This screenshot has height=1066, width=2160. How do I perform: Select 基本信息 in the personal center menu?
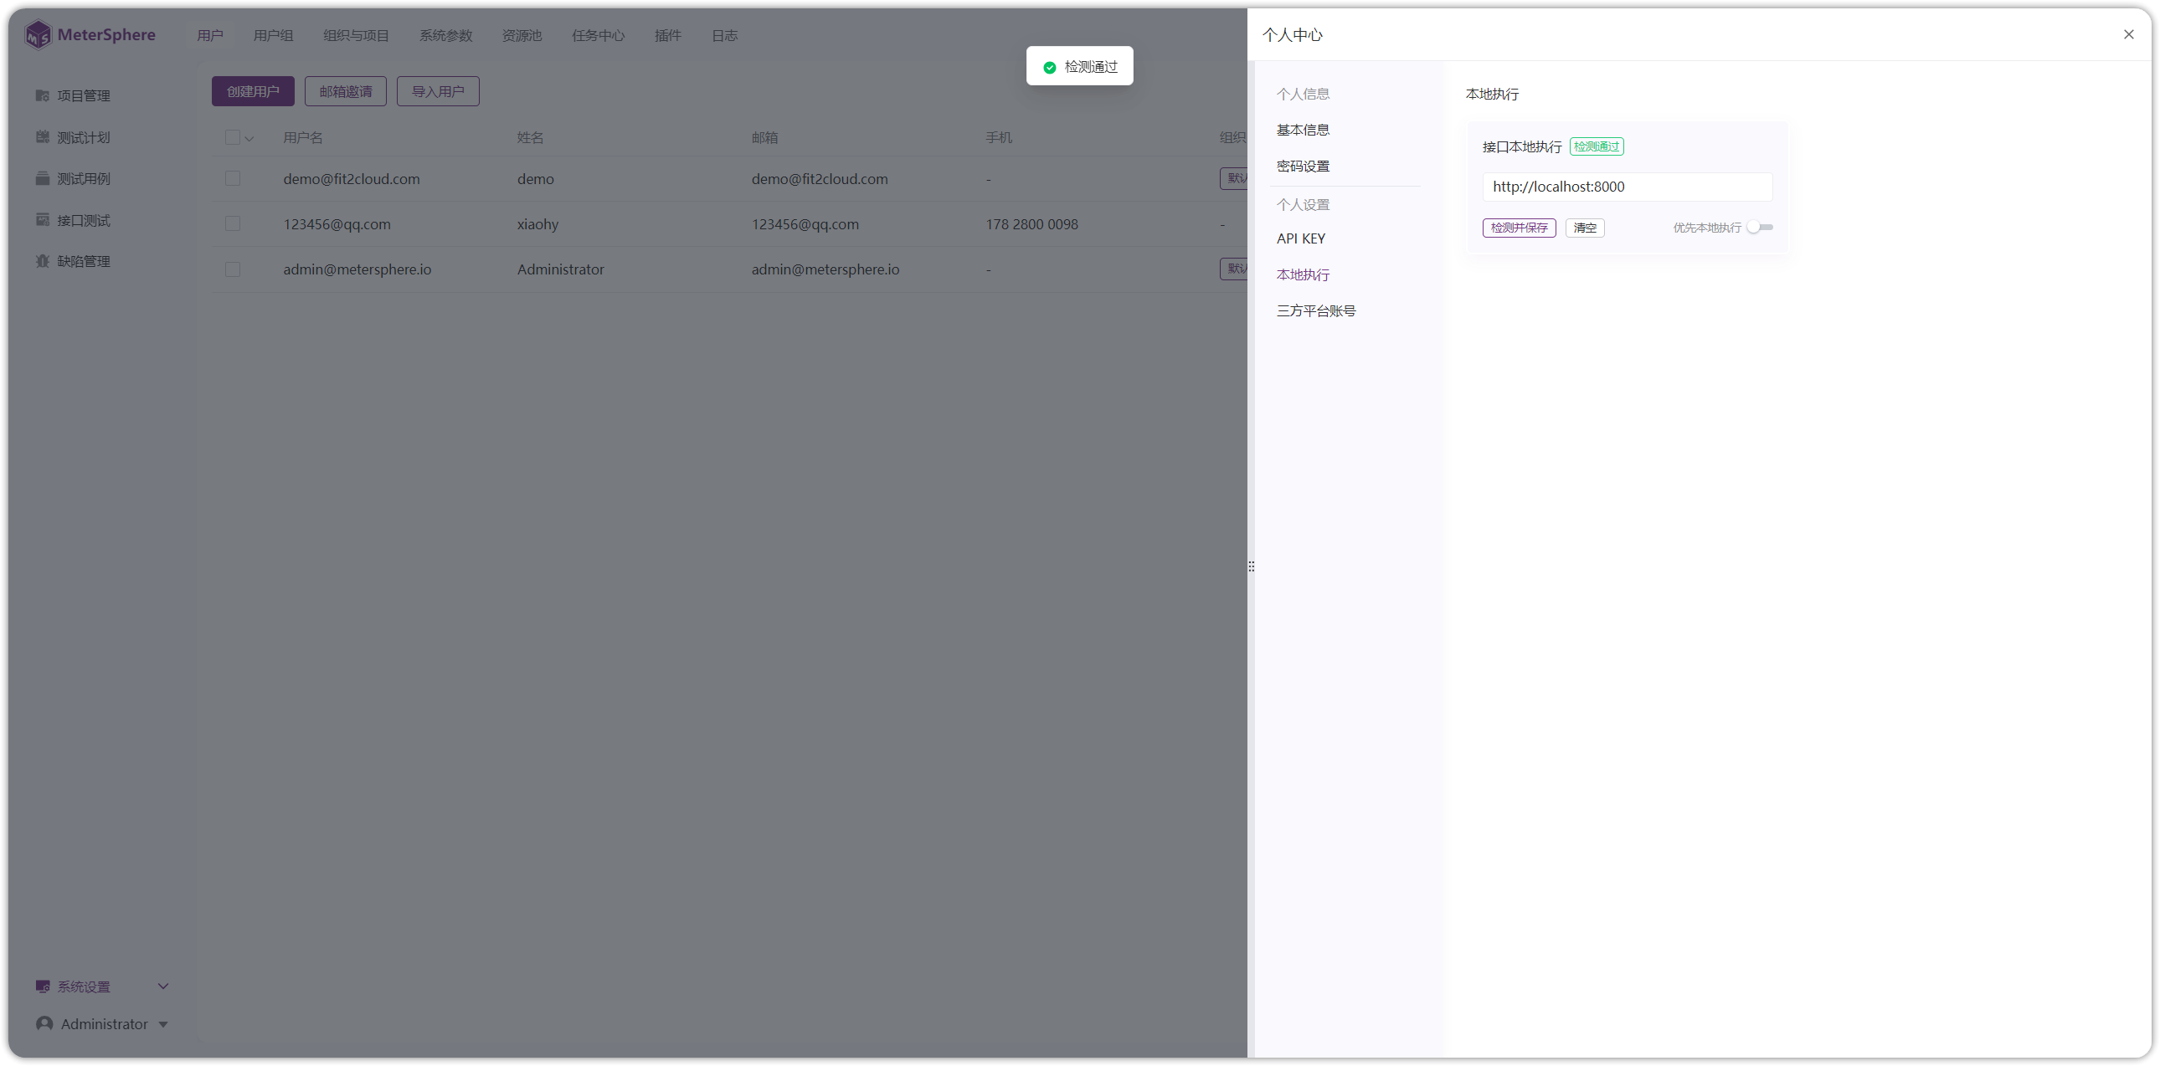1303,130
